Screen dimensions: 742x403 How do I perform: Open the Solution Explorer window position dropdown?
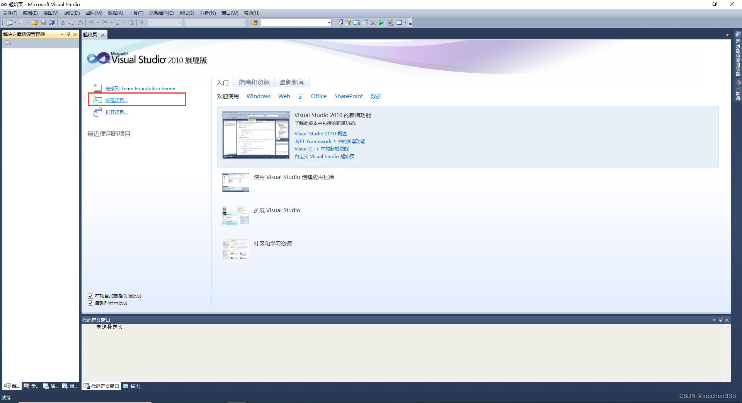(x=62, y=34)
